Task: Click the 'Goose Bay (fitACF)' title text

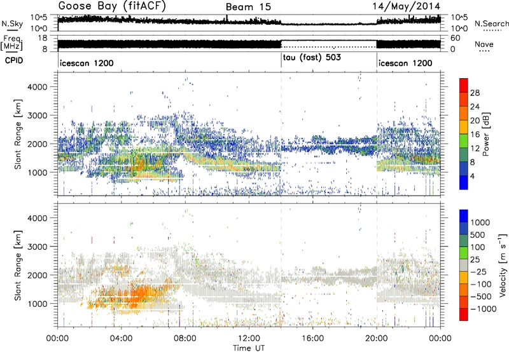Action: (112, 6)
